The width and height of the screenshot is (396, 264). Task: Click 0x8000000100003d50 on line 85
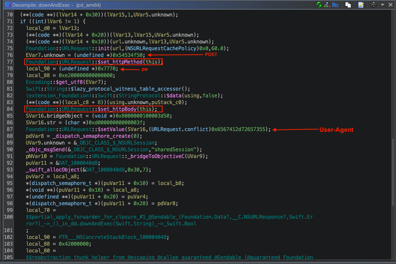[x=142, y=116]
